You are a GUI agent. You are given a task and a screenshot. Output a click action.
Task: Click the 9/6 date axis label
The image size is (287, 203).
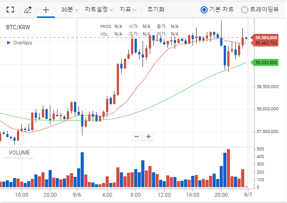click(x=77, y=195)
